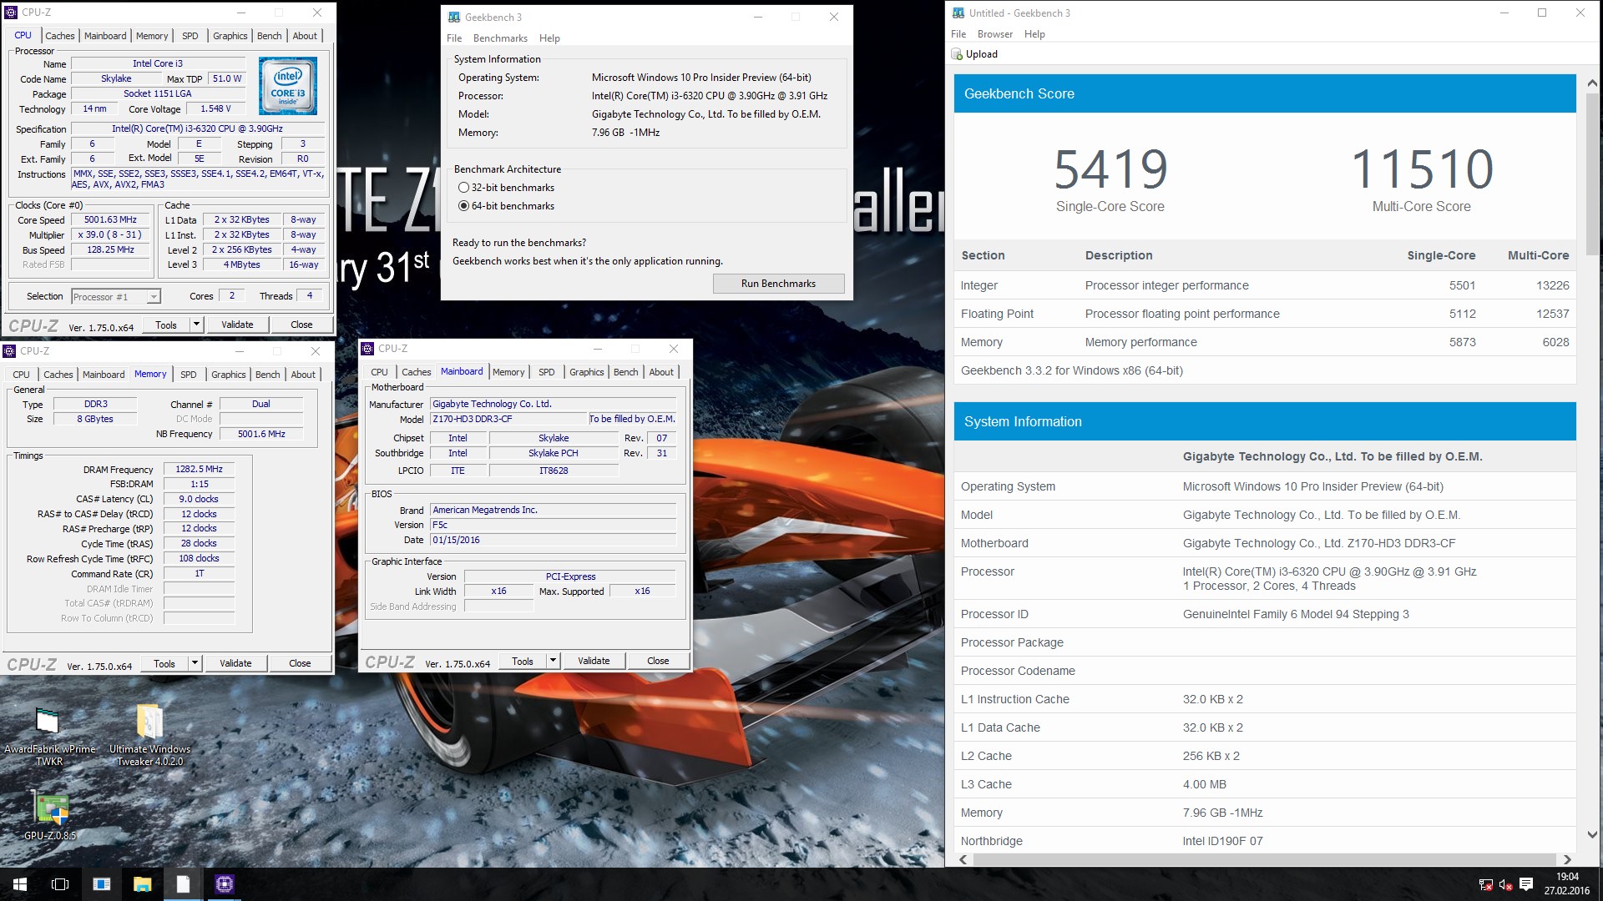Image resolution: width=1603 pixels, height=901 pixels.
Task: Click Close button in CPU-Z CPU window
Action: tap(301, 325)
